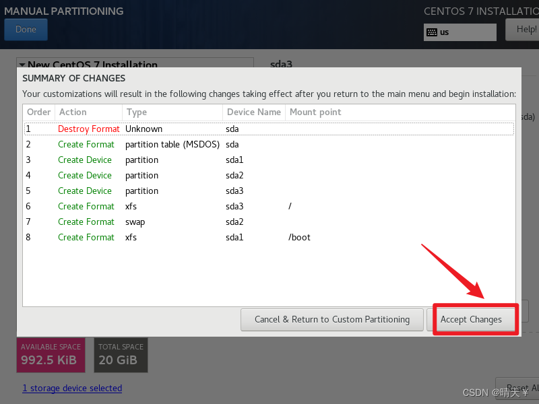
Task: Select the Create Device row for sda3
Action: [269, 191]
